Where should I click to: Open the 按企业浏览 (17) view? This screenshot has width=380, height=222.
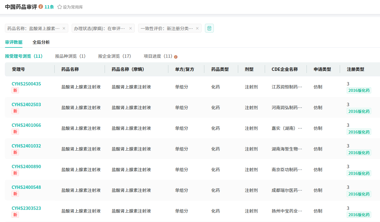(x=114, y=56)
